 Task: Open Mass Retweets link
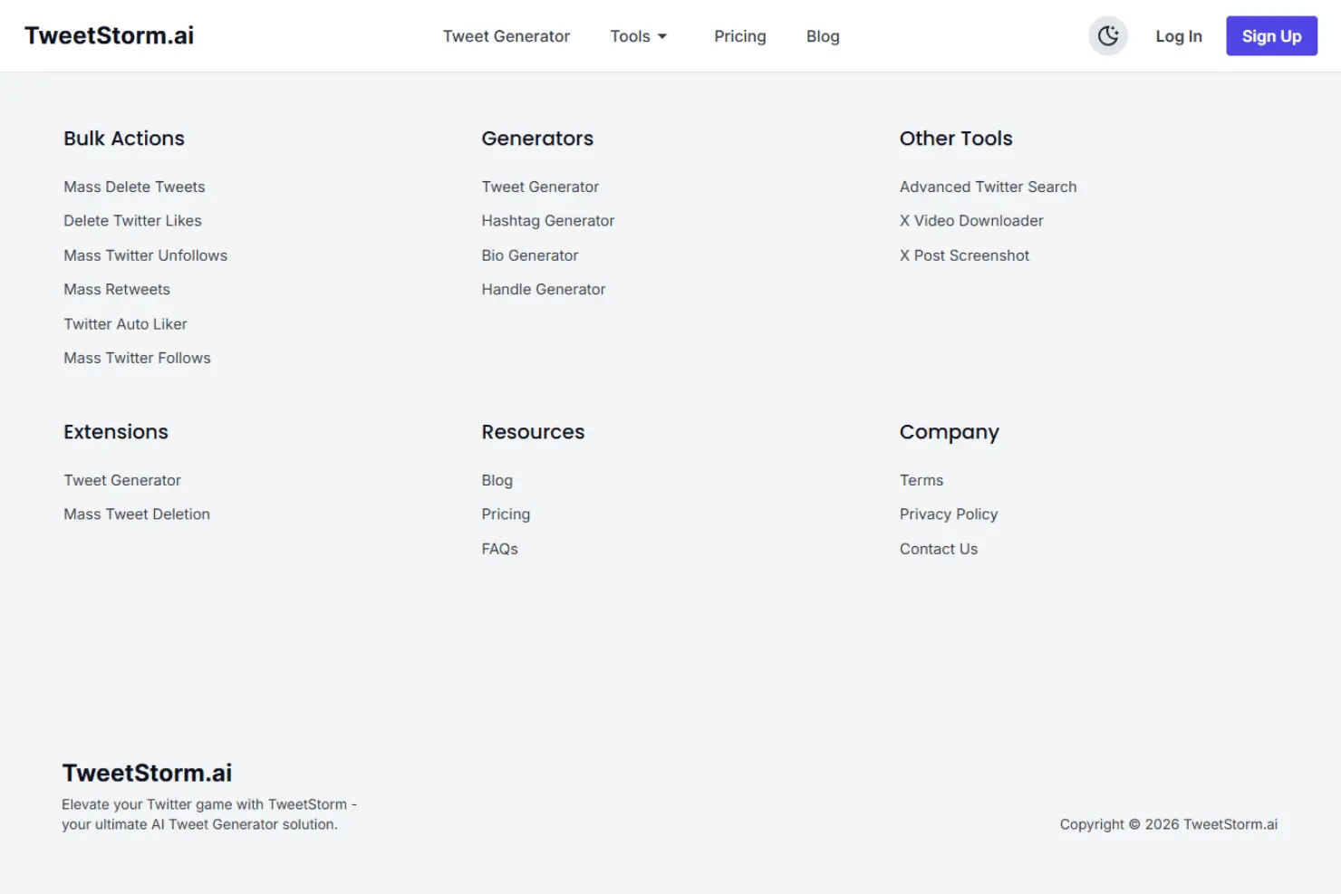(x=117, y=290)
